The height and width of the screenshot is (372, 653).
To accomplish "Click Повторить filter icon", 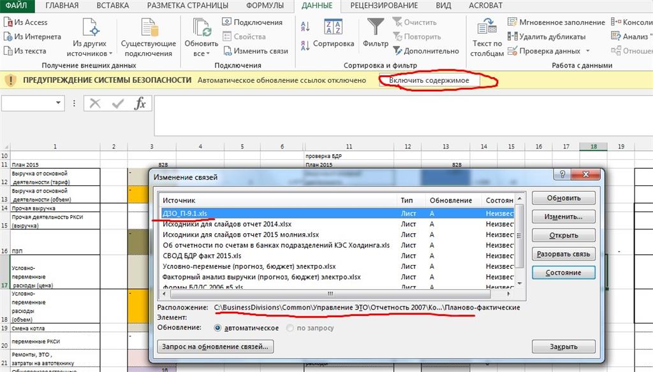I will pyautogui.click(x=397, y=36).
